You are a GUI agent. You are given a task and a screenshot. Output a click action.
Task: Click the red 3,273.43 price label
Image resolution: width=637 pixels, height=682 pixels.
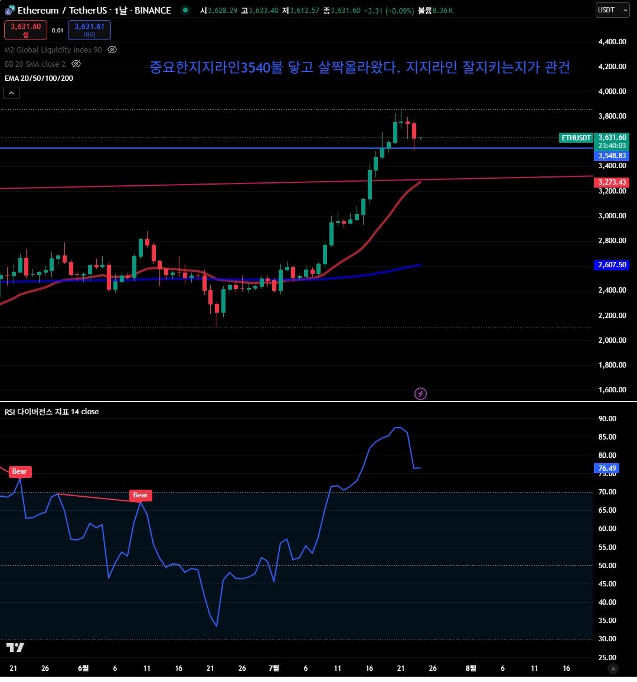point(612,182)
